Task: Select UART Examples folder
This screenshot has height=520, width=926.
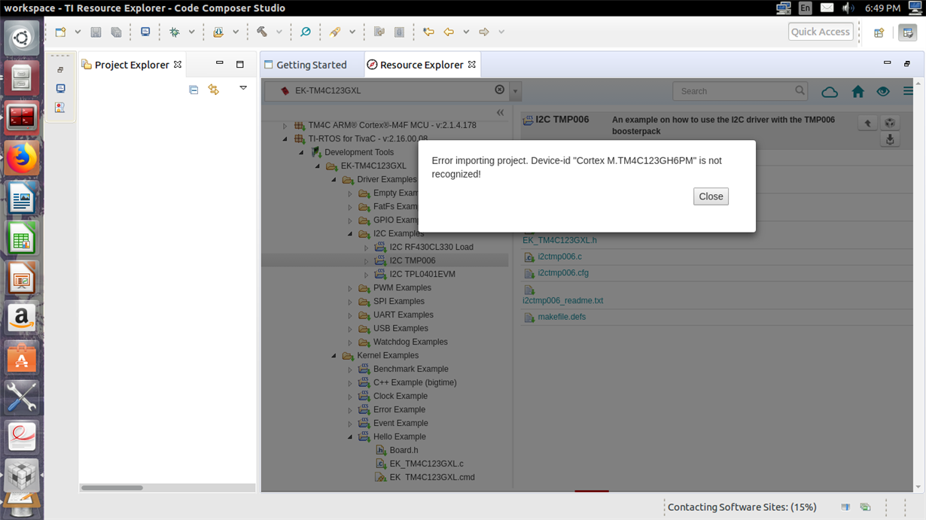Action: [404, 315]
